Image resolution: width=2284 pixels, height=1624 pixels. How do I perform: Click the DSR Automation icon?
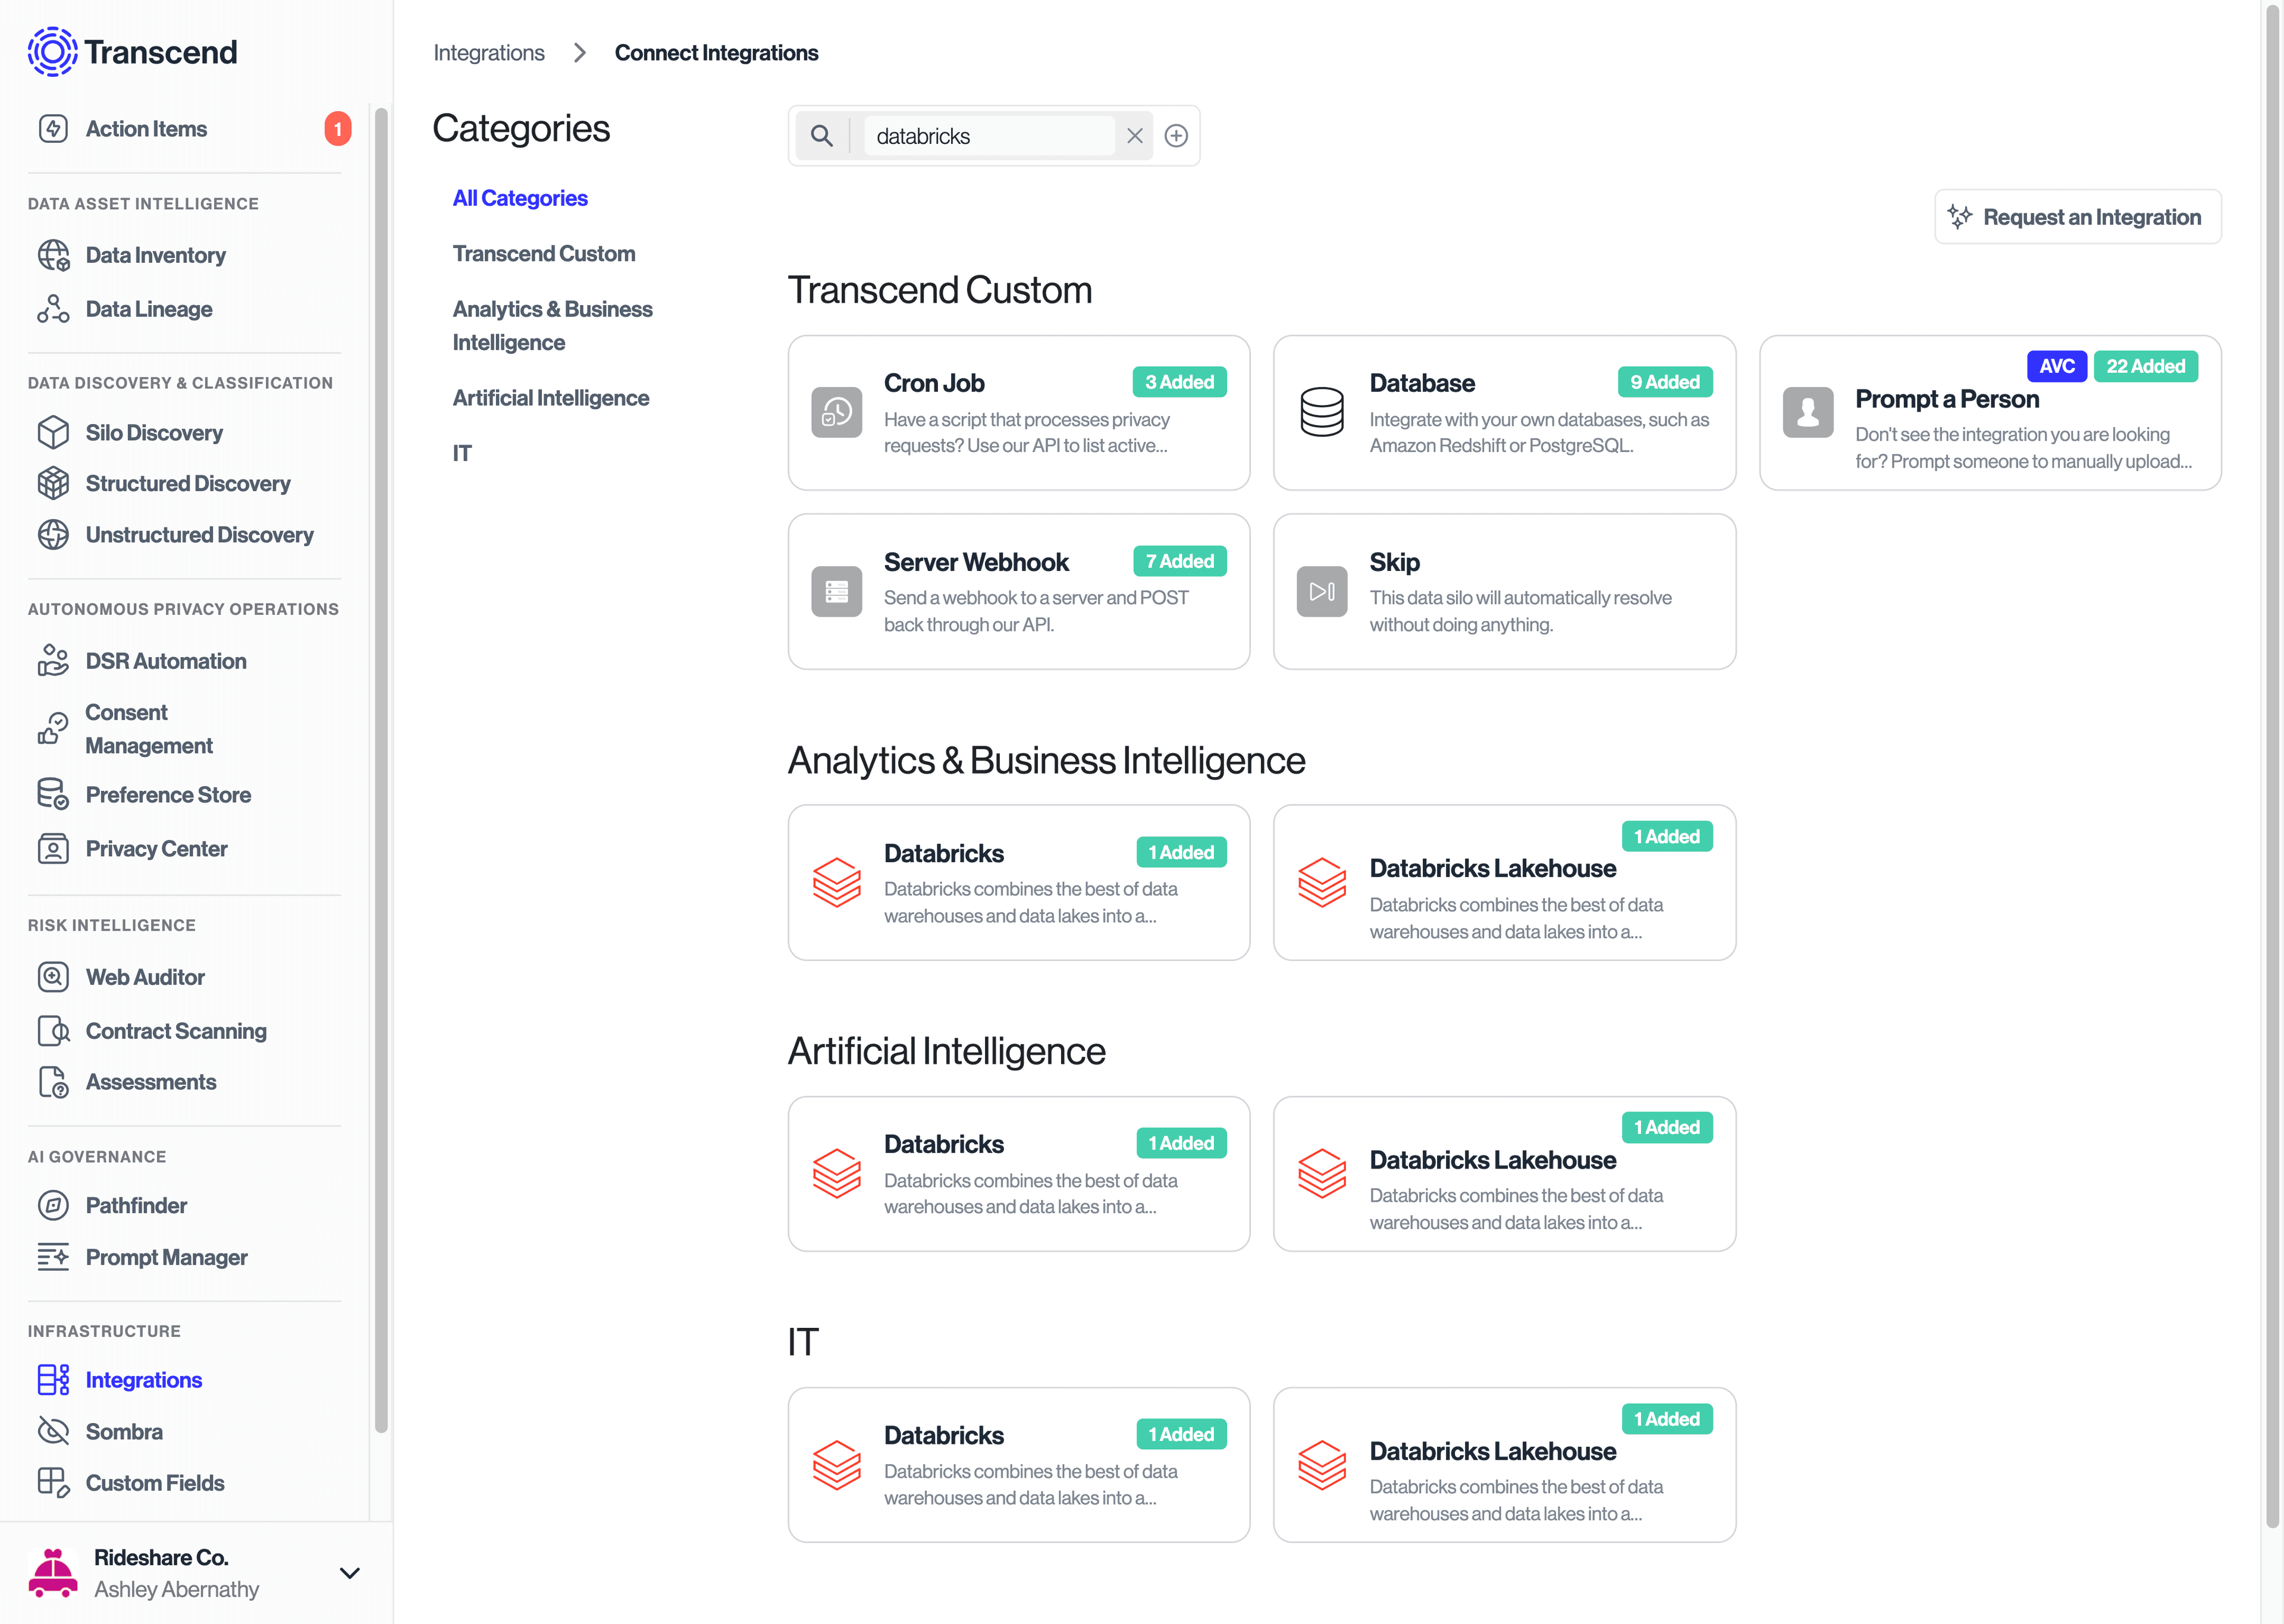pos(54,660)
